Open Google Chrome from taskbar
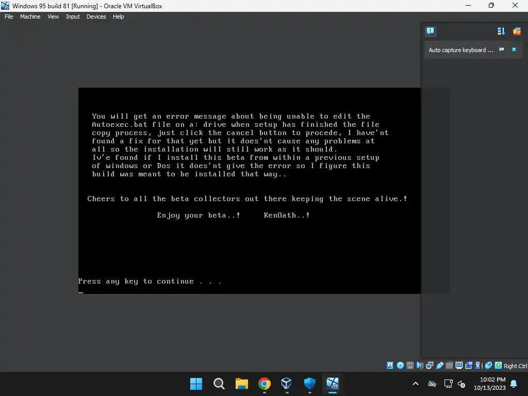528x396 pixels. 265,384
